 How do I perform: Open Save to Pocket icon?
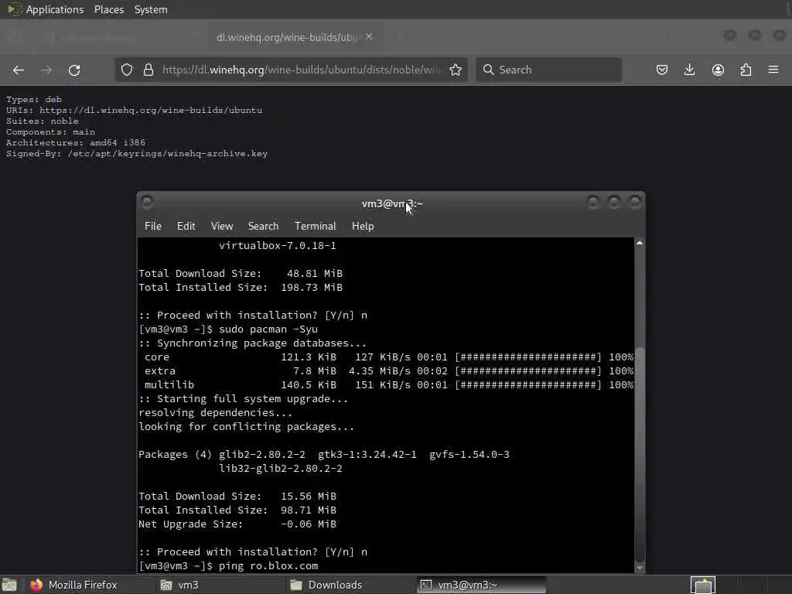click(662, 70)
